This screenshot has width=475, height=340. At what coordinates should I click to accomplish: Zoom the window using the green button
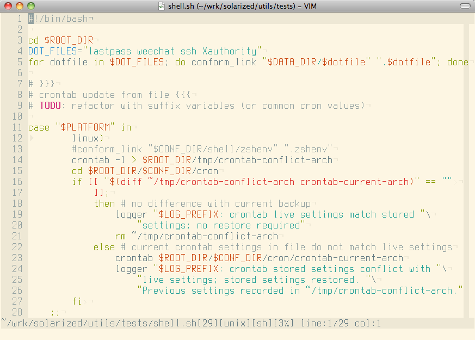point(30,6)
